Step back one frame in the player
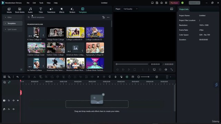 click(x=117, y=70)
